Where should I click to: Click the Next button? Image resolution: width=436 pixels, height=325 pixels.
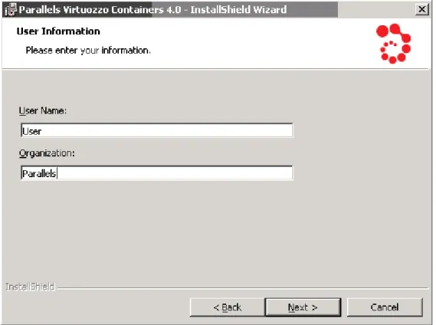[303, 307]
